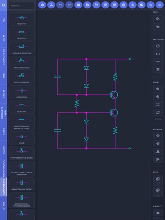
Task: Open the ANSI M category tab
Action: [4, 94]
